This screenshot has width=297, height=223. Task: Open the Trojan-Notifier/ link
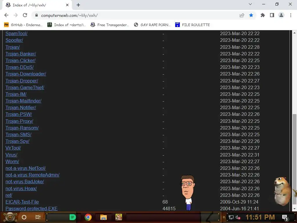pyautogui.click(x=21, y=107)
